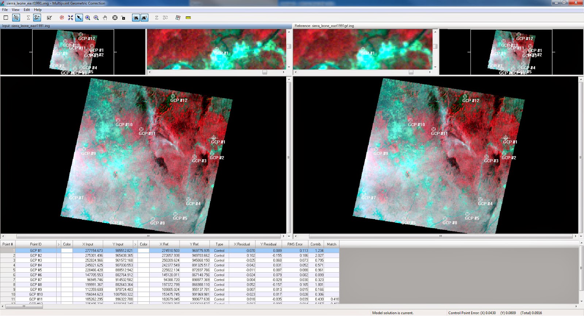Viewport: 584px width, 316px height.
Task: Click the GCP #12 marker in the input main view
Action: coord(173,97)
